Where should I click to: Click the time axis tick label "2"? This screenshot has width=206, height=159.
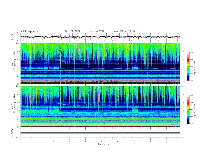point(53,142)
